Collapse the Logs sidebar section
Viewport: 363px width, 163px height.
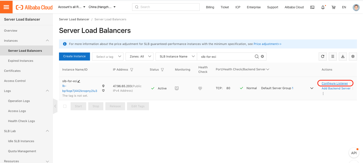(x=47, y=91)
